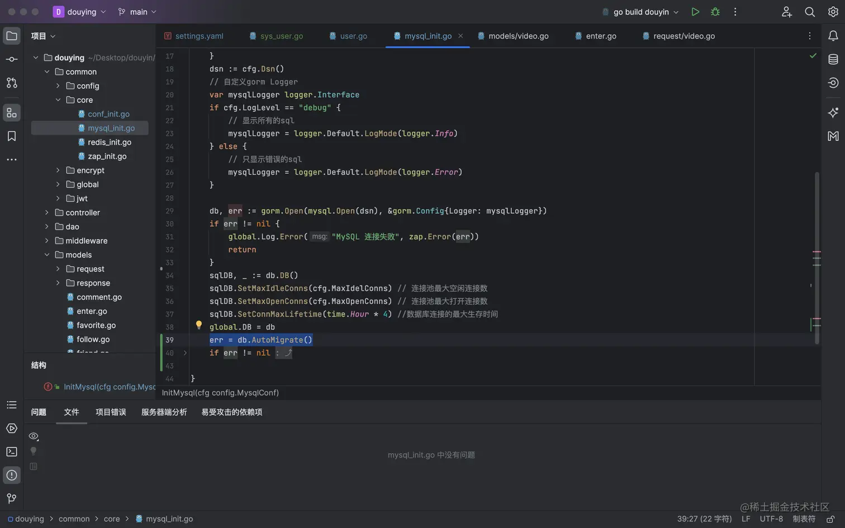Switch to models/video.go tab
Screen dimensions: 845x528
click(x=513, y=36)
